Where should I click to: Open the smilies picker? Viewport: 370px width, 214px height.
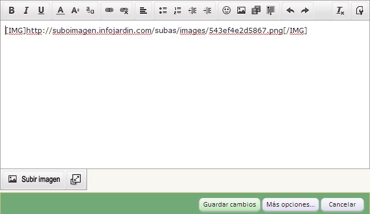point(227,10)
